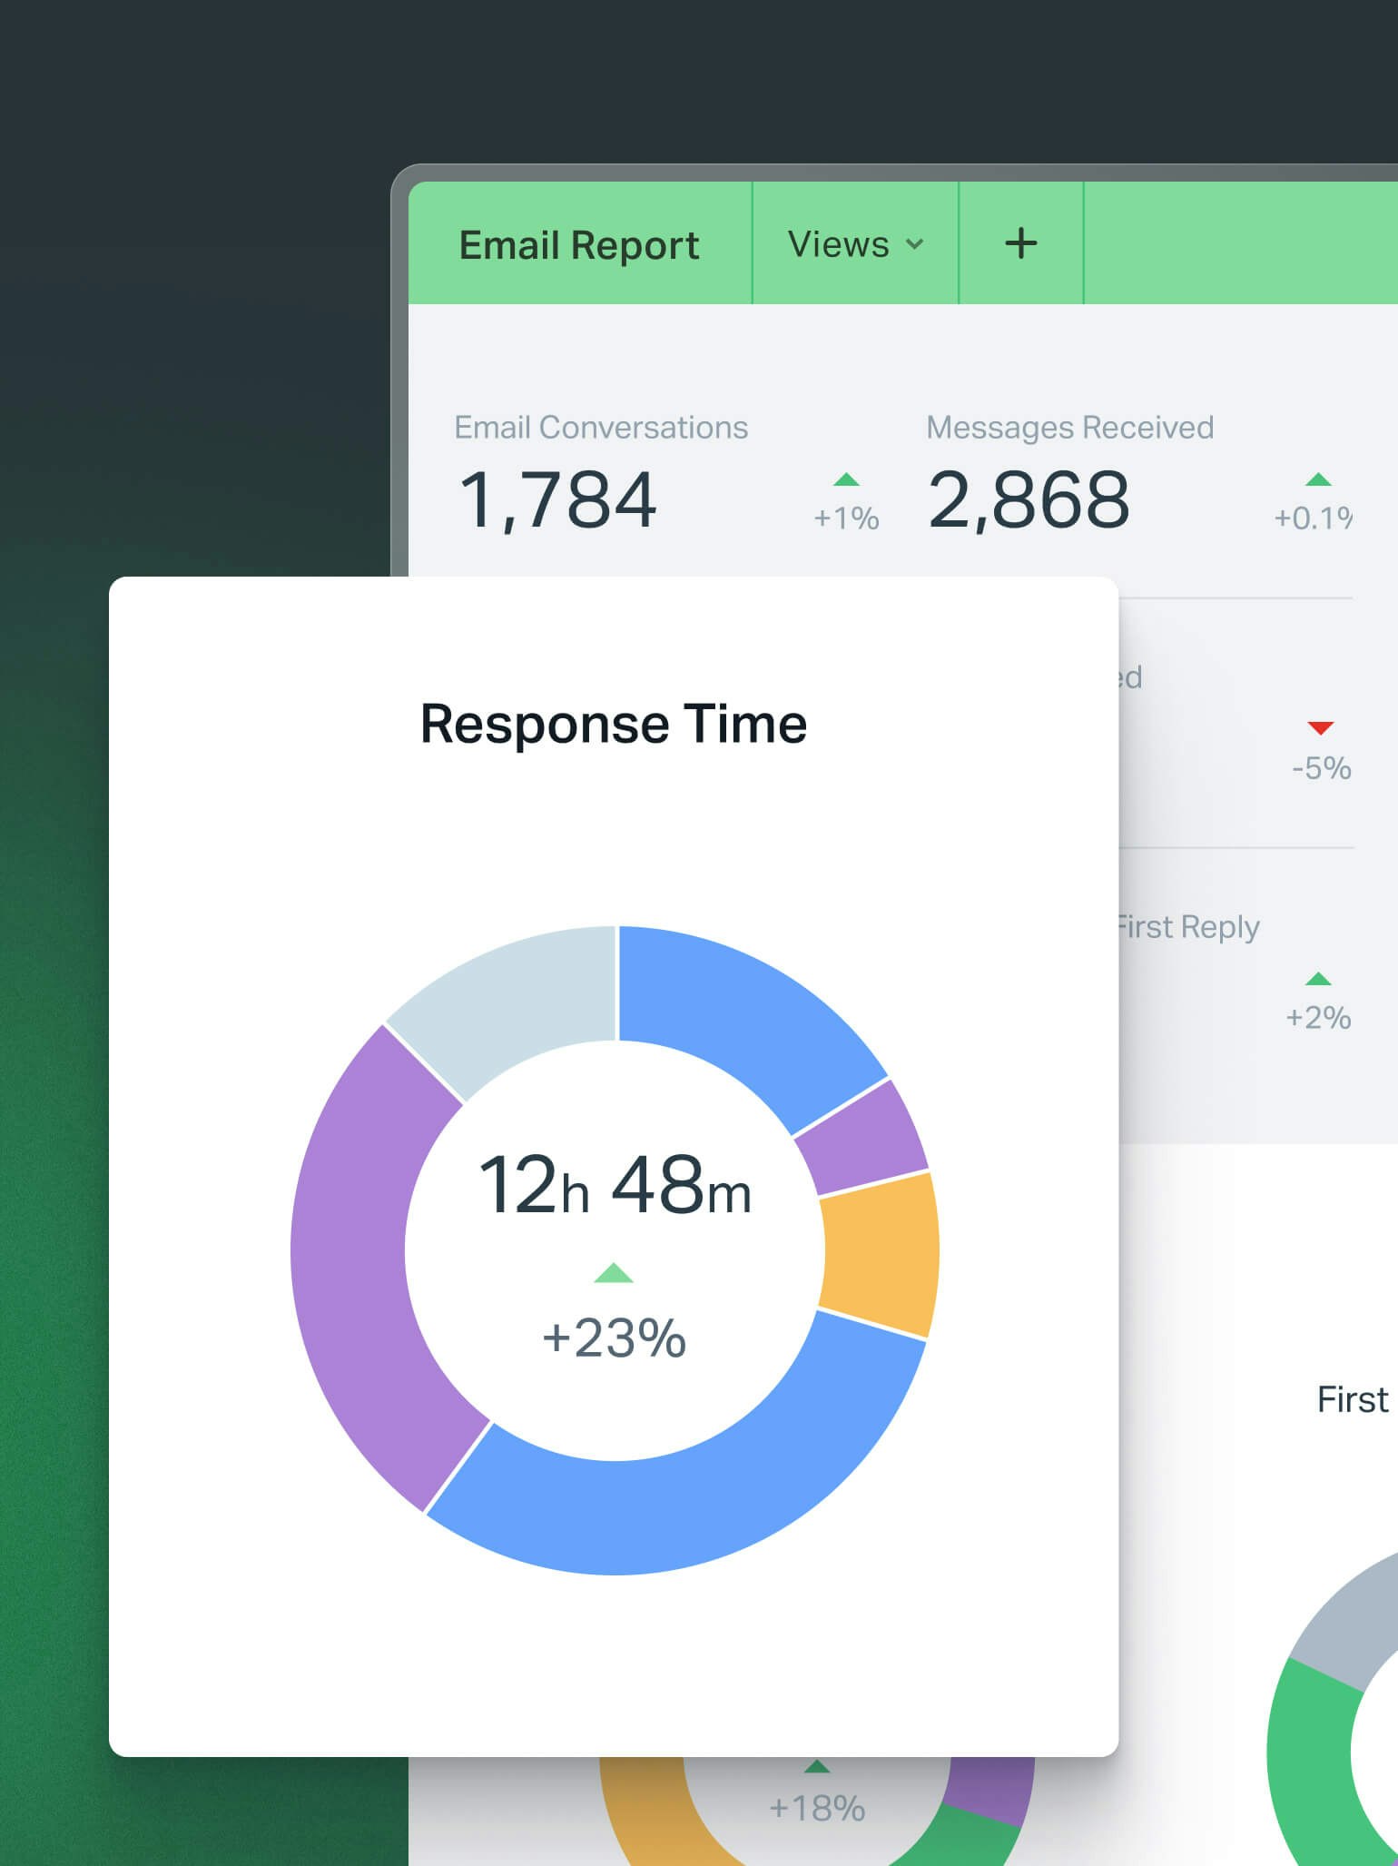
Task: Expand the Views chevron arrow
Action: point(915,244)
